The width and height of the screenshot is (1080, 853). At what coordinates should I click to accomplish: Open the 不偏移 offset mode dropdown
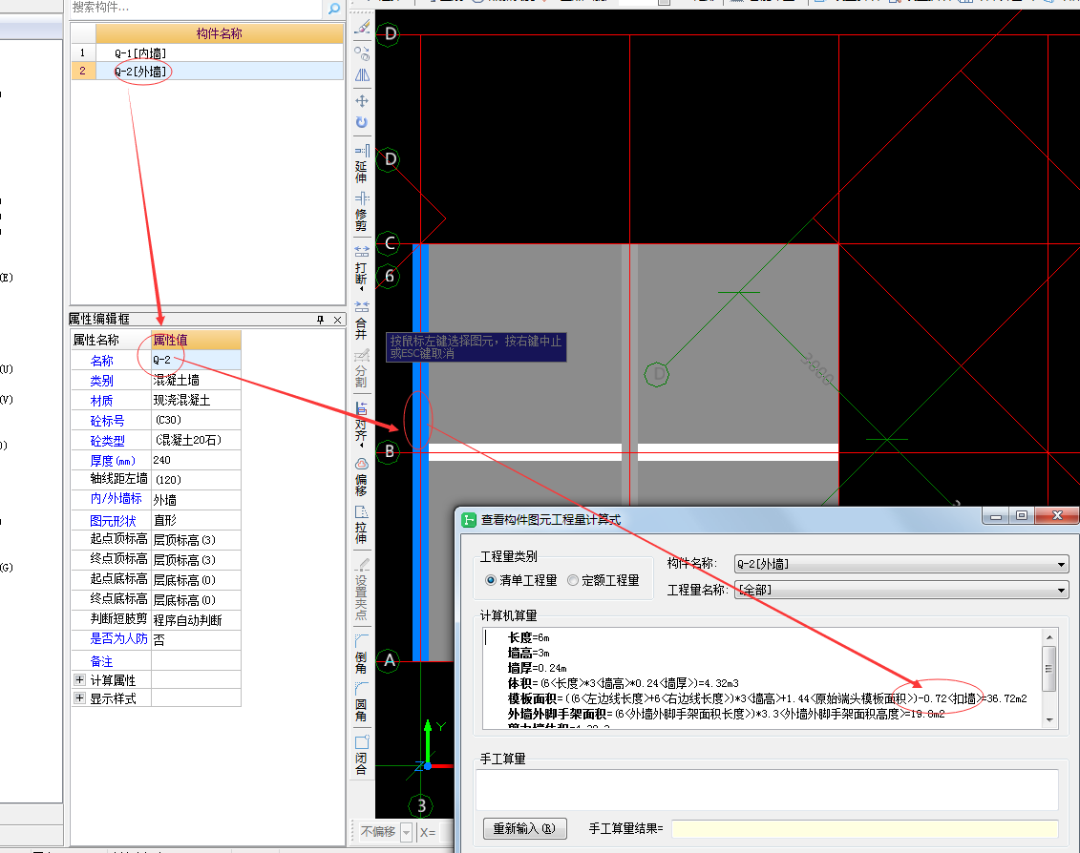coord(407,832)
